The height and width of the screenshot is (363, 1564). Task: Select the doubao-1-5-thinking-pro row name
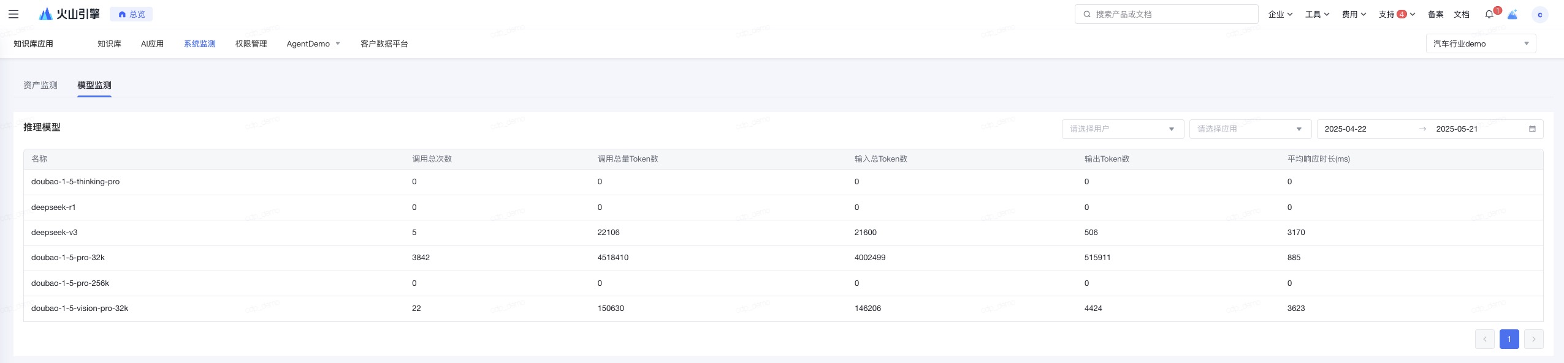(x=75, y=182)
